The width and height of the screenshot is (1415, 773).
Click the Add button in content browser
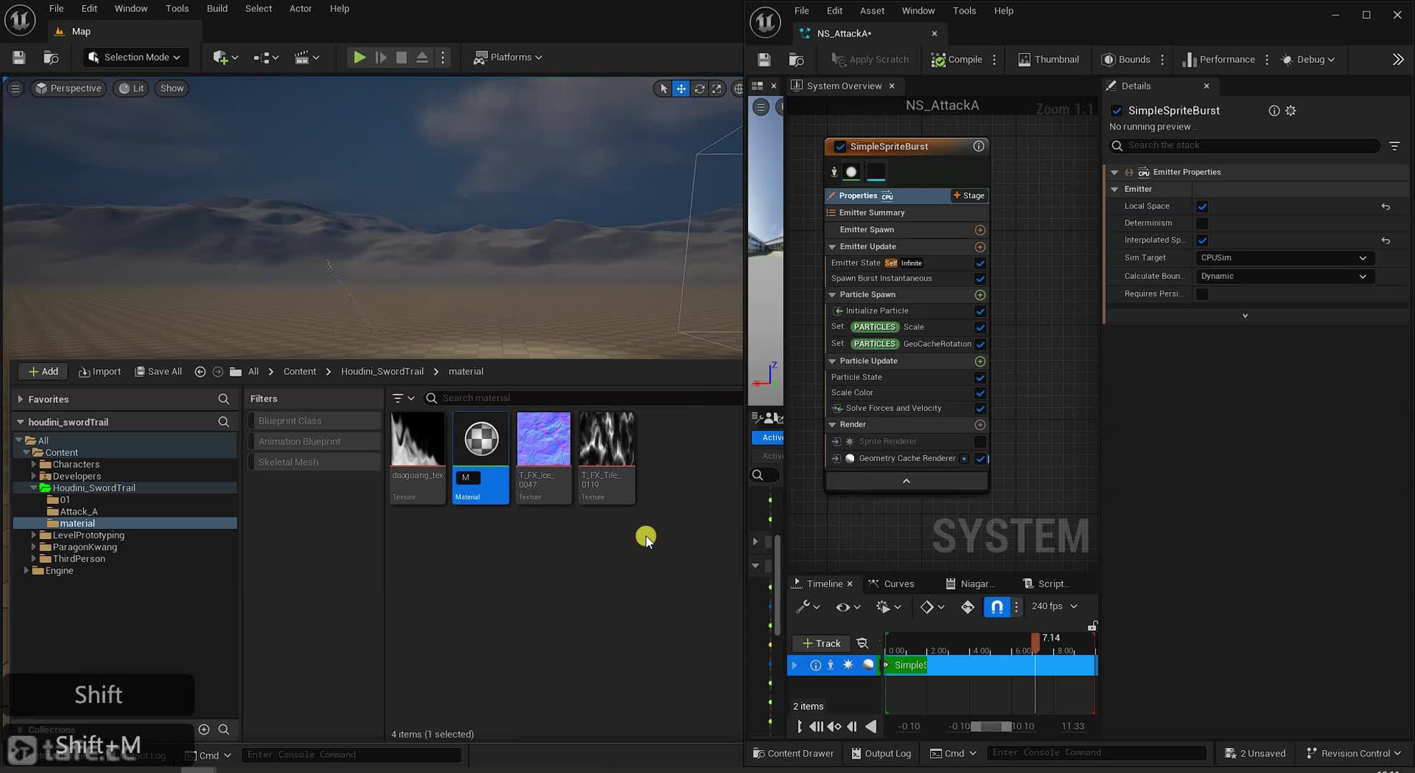coord(43,371)
